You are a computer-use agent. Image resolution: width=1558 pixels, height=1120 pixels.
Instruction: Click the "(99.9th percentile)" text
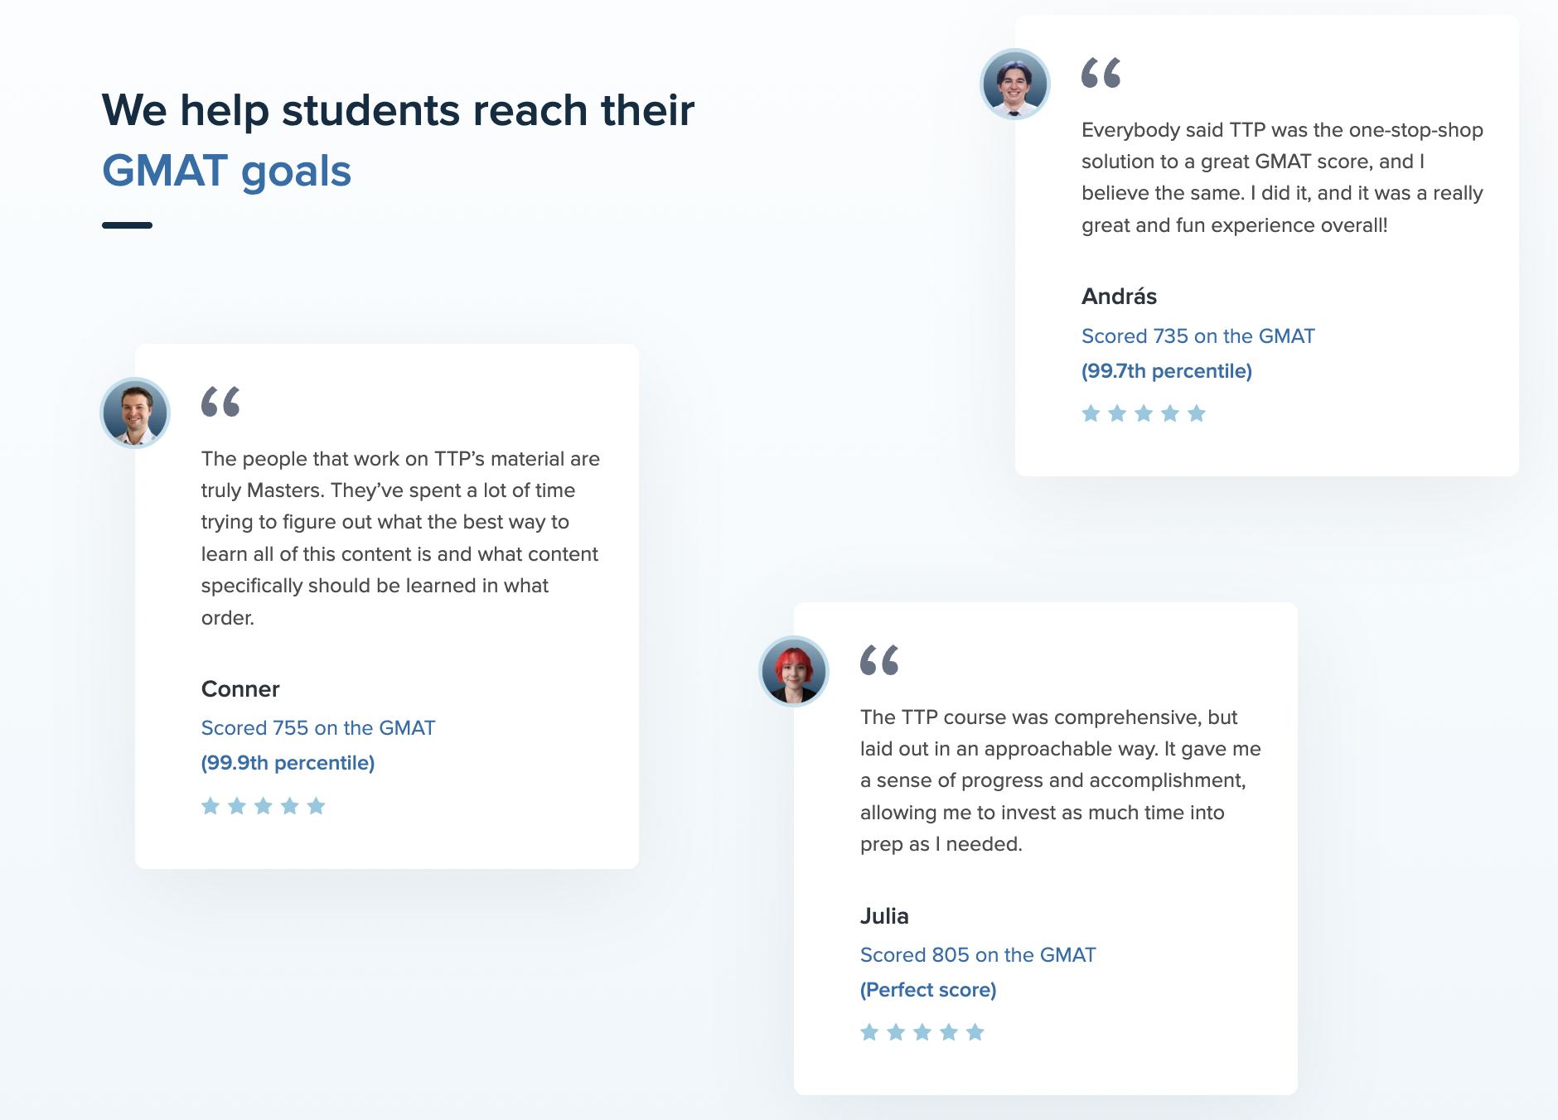[288, 763]
